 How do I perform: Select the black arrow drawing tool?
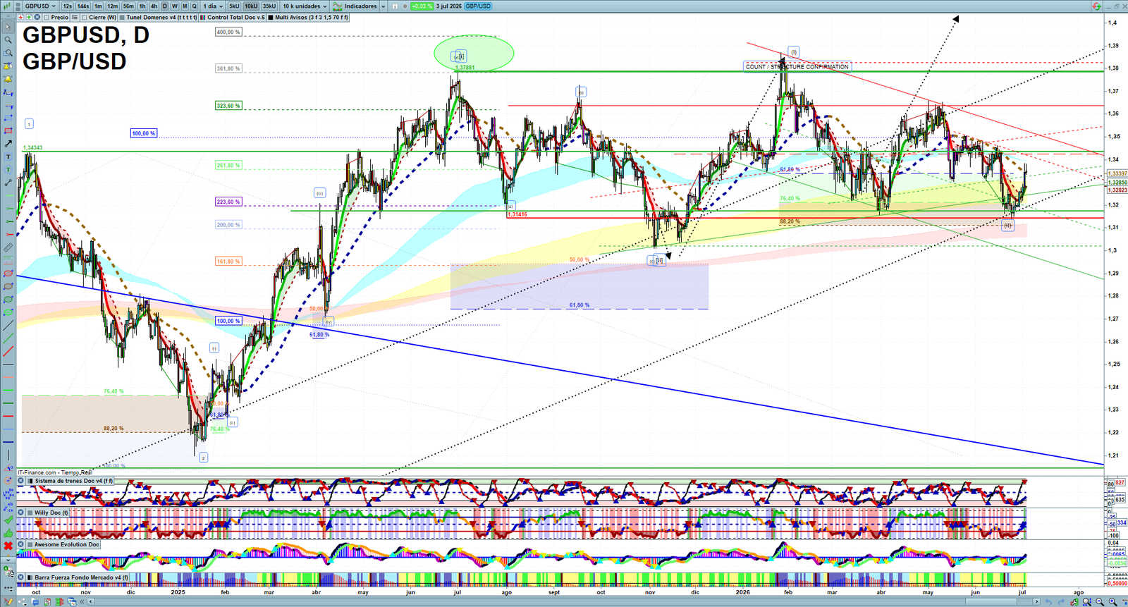pos(8,145)
